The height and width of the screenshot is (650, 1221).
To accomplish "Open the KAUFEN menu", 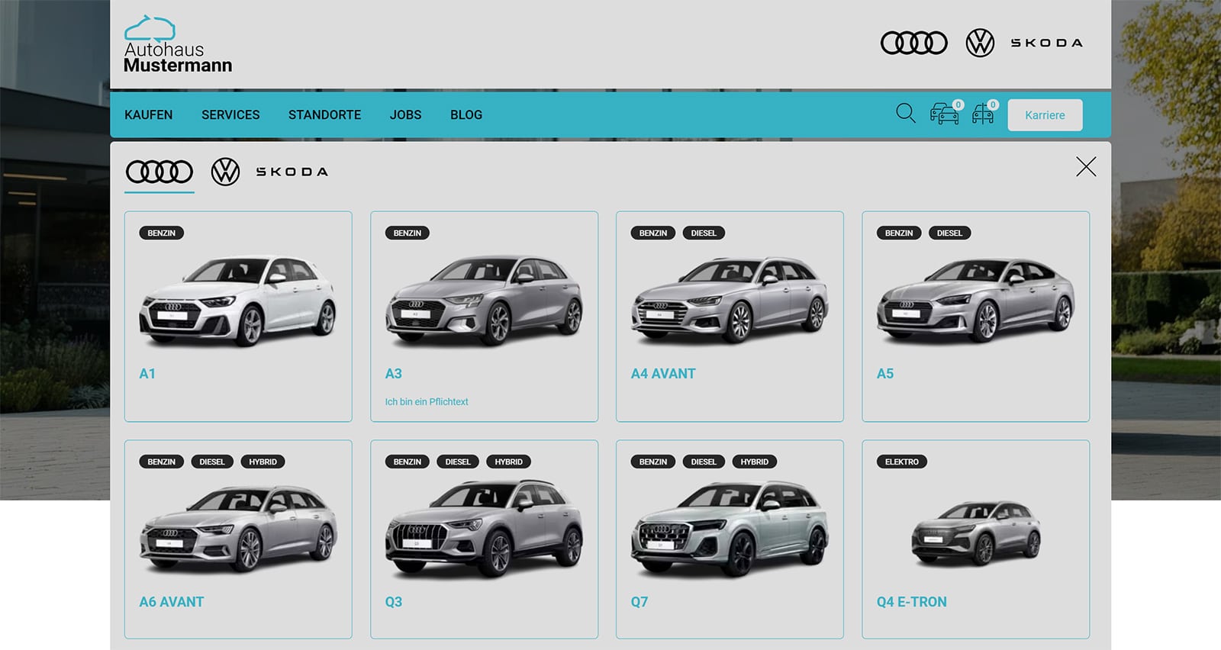I will point(148,114).
